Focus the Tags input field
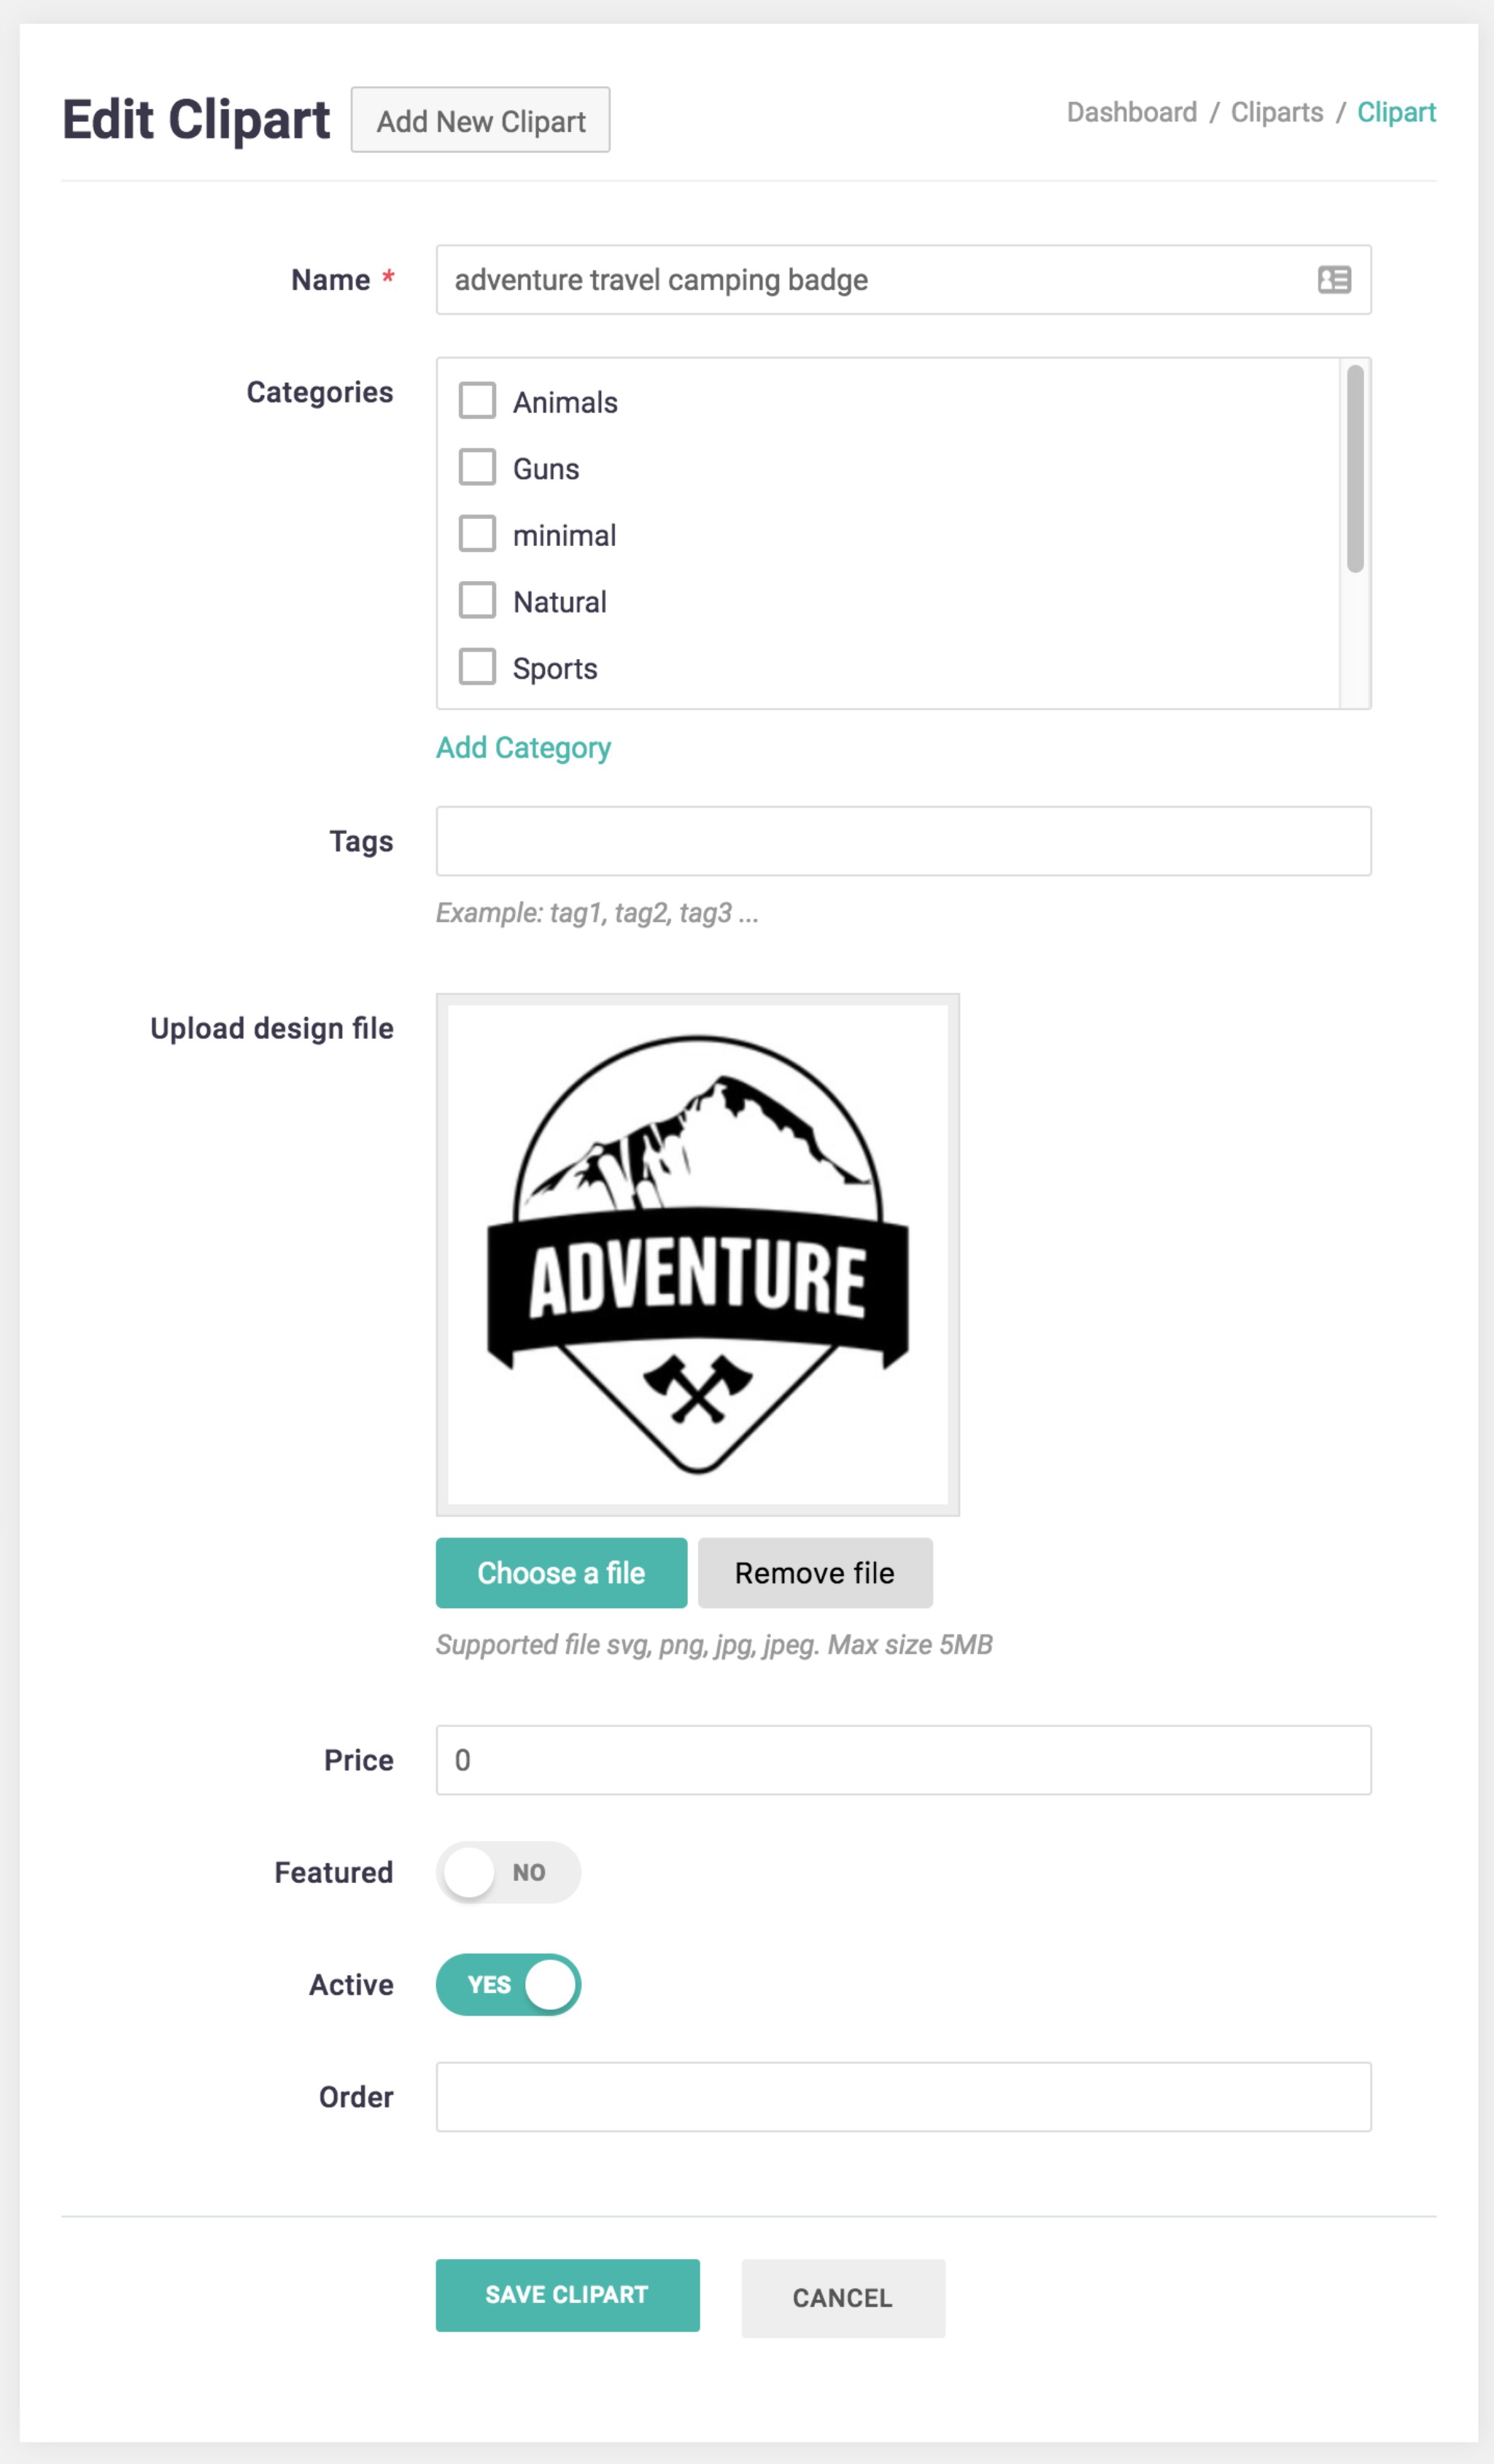 tap(902, 841)
